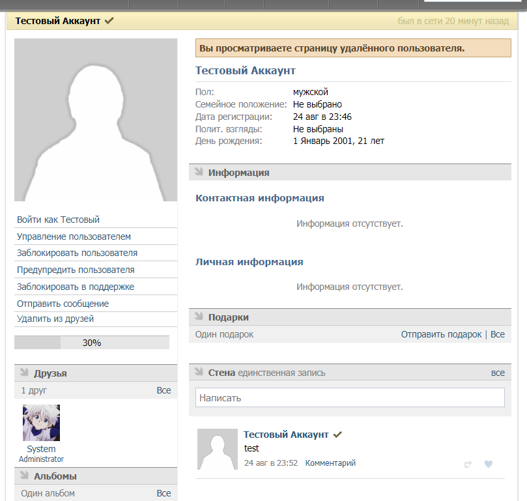Click the 30% profile completion bar
Viewport: 527px width, 501px height.
click(92, 343)
